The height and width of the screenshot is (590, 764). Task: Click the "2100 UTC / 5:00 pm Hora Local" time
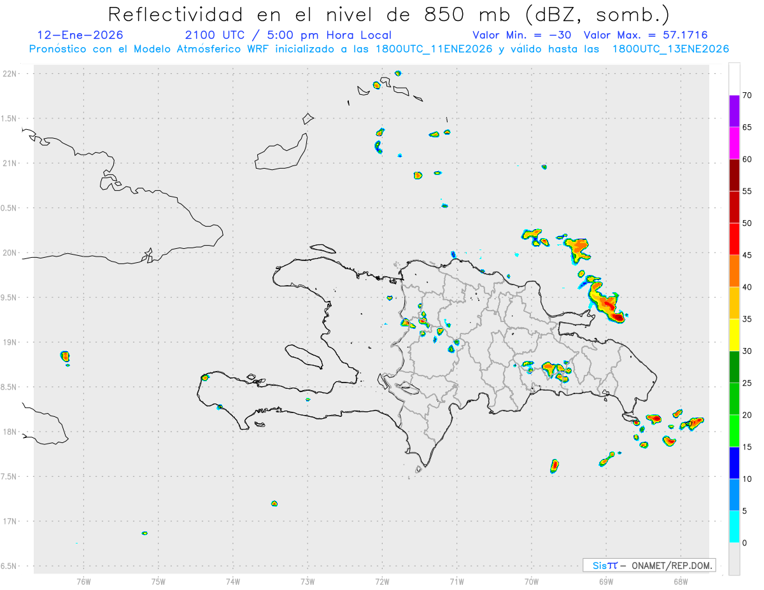point(288,35)
